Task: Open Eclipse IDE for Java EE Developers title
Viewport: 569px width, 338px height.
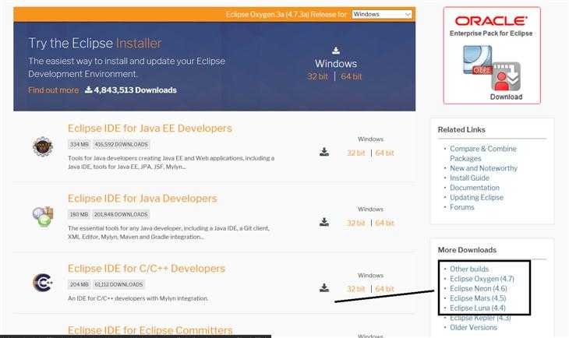Action: [150, 128]
